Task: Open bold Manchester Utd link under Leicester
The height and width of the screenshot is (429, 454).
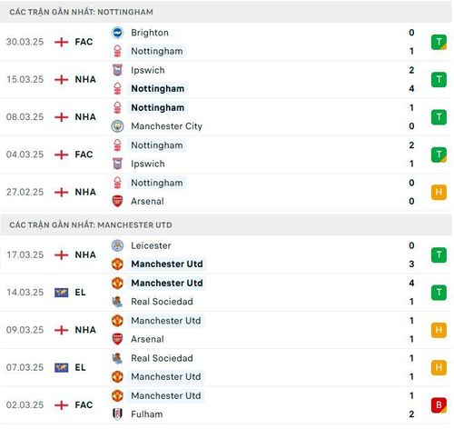Action: tap(167, 264)
